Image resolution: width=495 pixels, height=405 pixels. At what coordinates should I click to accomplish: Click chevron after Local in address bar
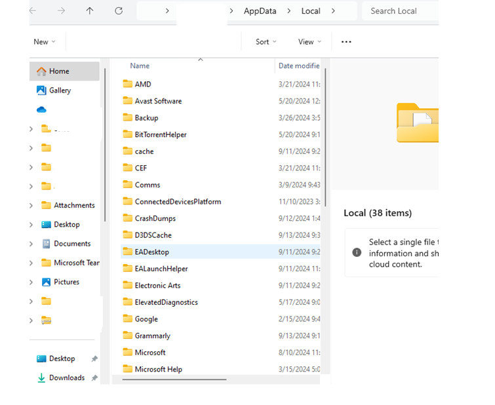(x=333, y=11)
